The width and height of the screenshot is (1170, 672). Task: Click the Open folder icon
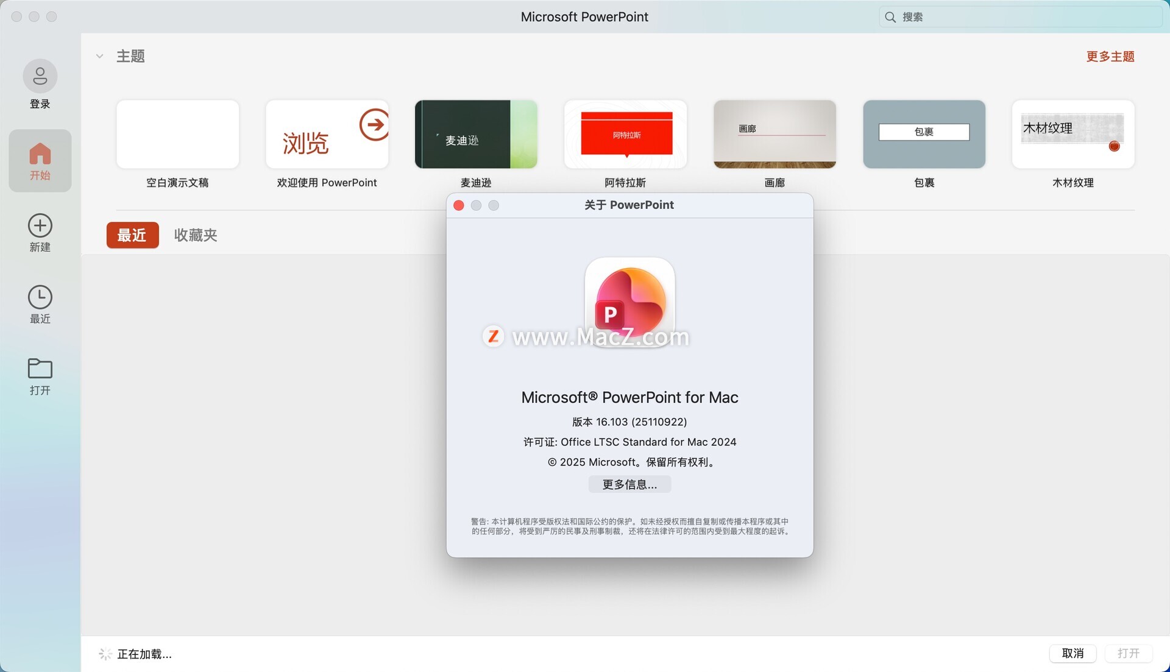[40, 369]
